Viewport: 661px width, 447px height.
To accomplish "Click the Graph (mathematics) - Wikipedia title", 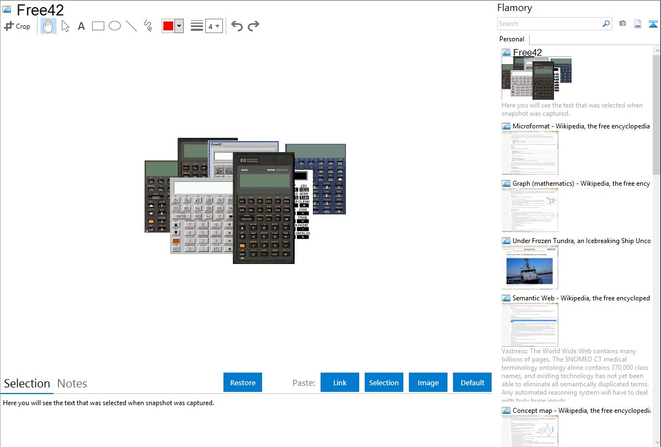I will click(581, 184).
